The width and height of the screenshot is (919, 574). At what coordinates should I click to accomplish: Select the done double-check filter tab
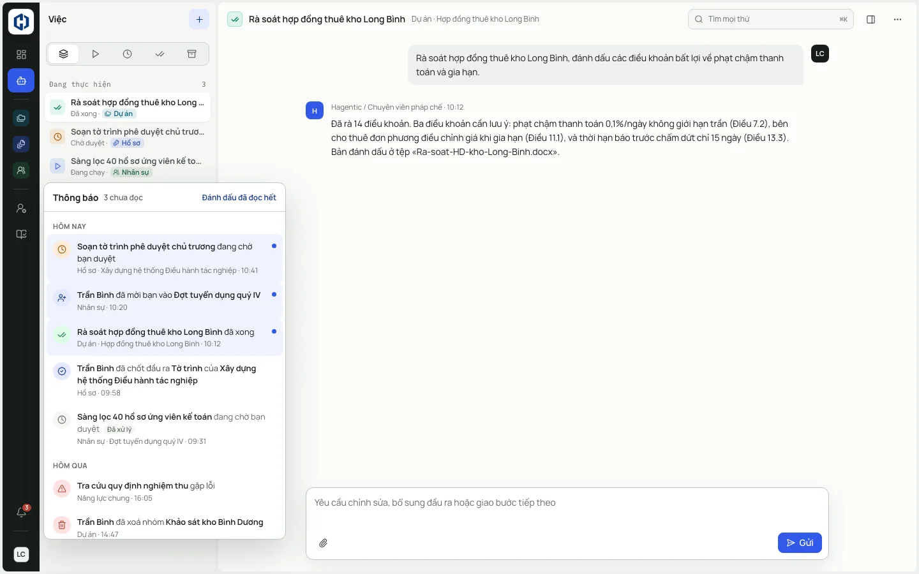160,54
